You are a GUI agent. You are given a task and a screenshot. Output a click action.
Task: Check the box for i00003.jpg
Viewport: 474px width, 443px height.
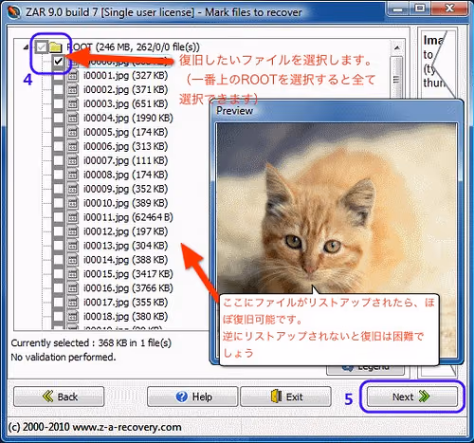pos(59,103)
